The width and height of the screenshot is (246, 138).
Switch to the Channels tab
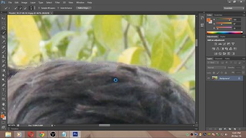coord(218,59)
